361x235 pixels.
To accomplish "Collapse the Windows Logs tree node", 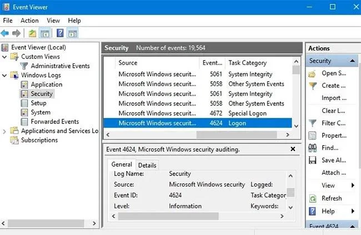I will (x=4, y=76).
